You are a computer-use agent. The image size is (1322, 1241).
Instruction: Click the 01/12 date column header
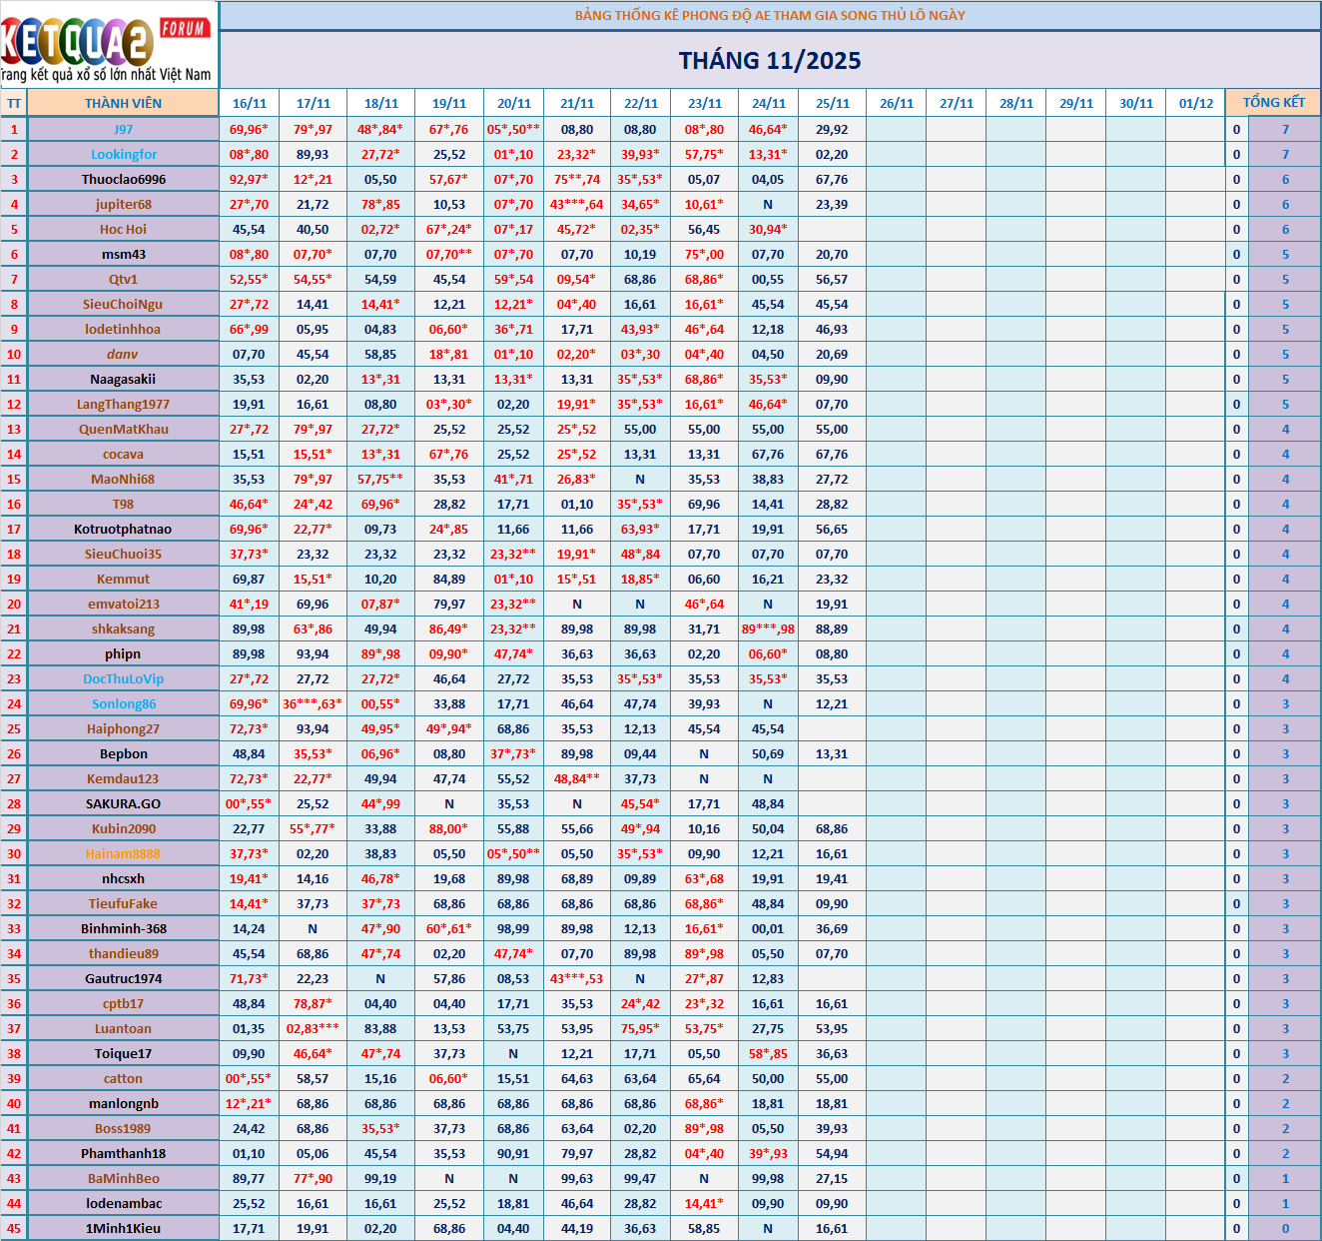pyautogui.click(x=1195, y=103)
